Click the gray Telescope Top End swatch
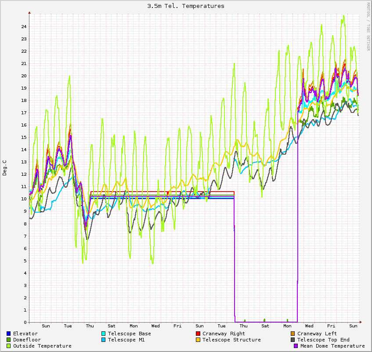 click(293, 340)
